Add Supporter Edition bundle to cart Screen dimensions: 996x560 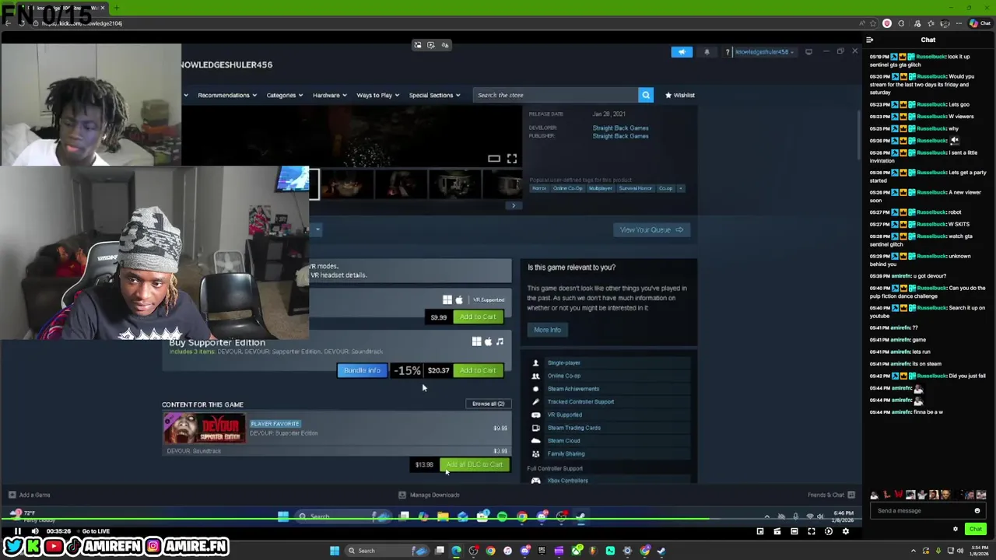[478, 370]
